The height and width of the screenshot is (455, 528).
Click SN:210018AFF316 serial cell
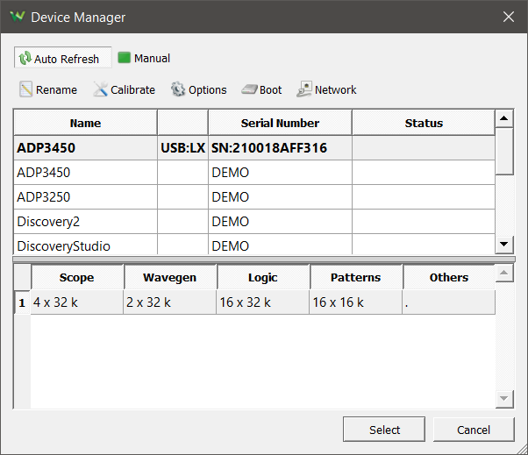[x=280, y=148]
